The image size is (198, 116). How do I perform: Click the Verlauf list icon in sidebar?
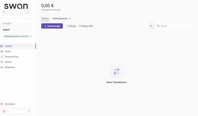2,46
